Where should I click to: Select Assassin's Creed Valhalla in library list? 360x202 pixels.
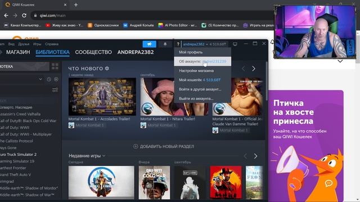pyautogui.click(x=20, y=114)
